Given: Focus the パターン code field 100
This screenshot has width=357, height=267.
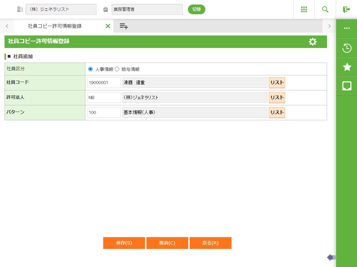Looking at the screenshot, I should (104, 113).
